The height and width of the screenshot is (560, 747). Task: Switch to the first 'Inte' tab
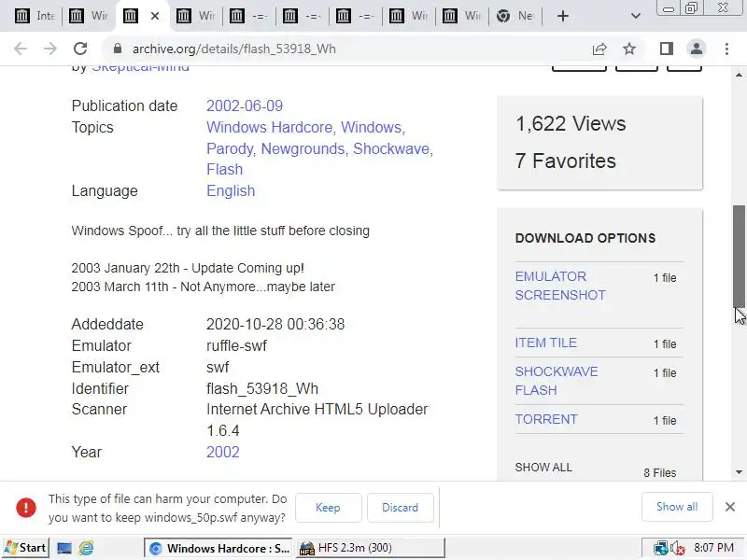[x=34, y=16]
